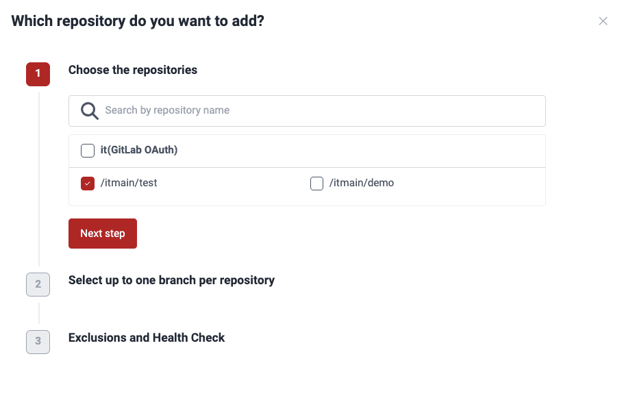Close the add repository dialog
Image resolution: width=622 pixels, height=402 pixels.
point(603,21)
